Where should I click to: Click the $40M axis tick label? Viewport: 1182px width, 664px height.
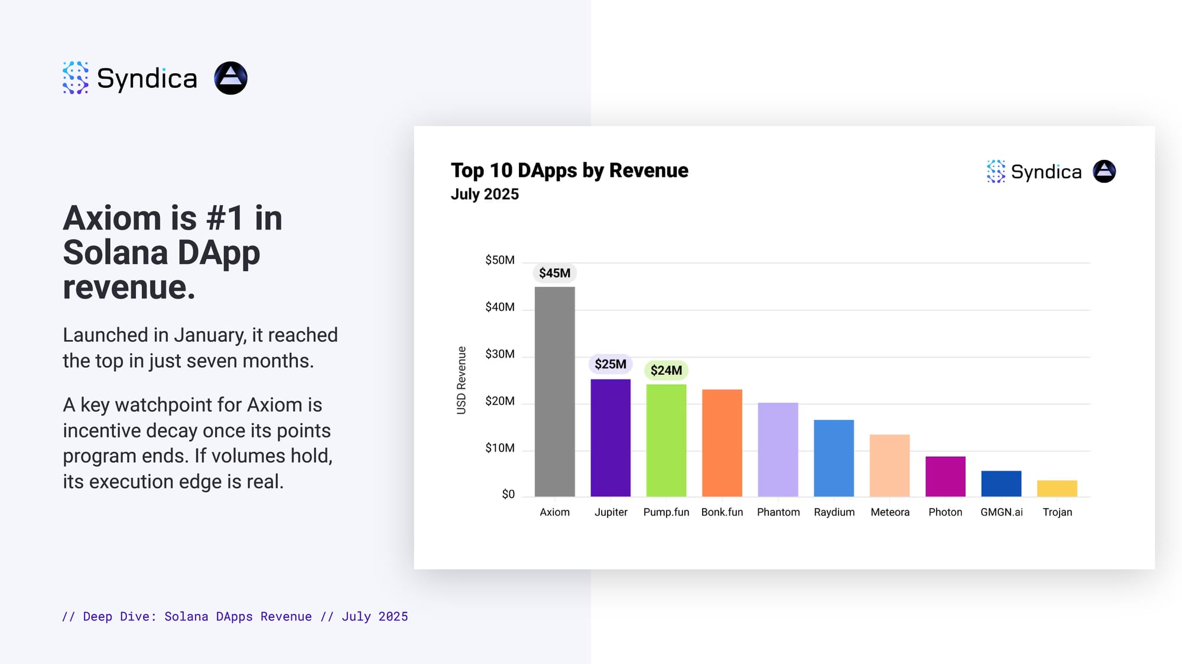[x=500, y=307]
